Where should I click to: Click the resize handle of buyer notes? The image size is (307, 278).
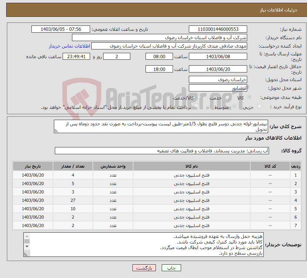[26, 254]
